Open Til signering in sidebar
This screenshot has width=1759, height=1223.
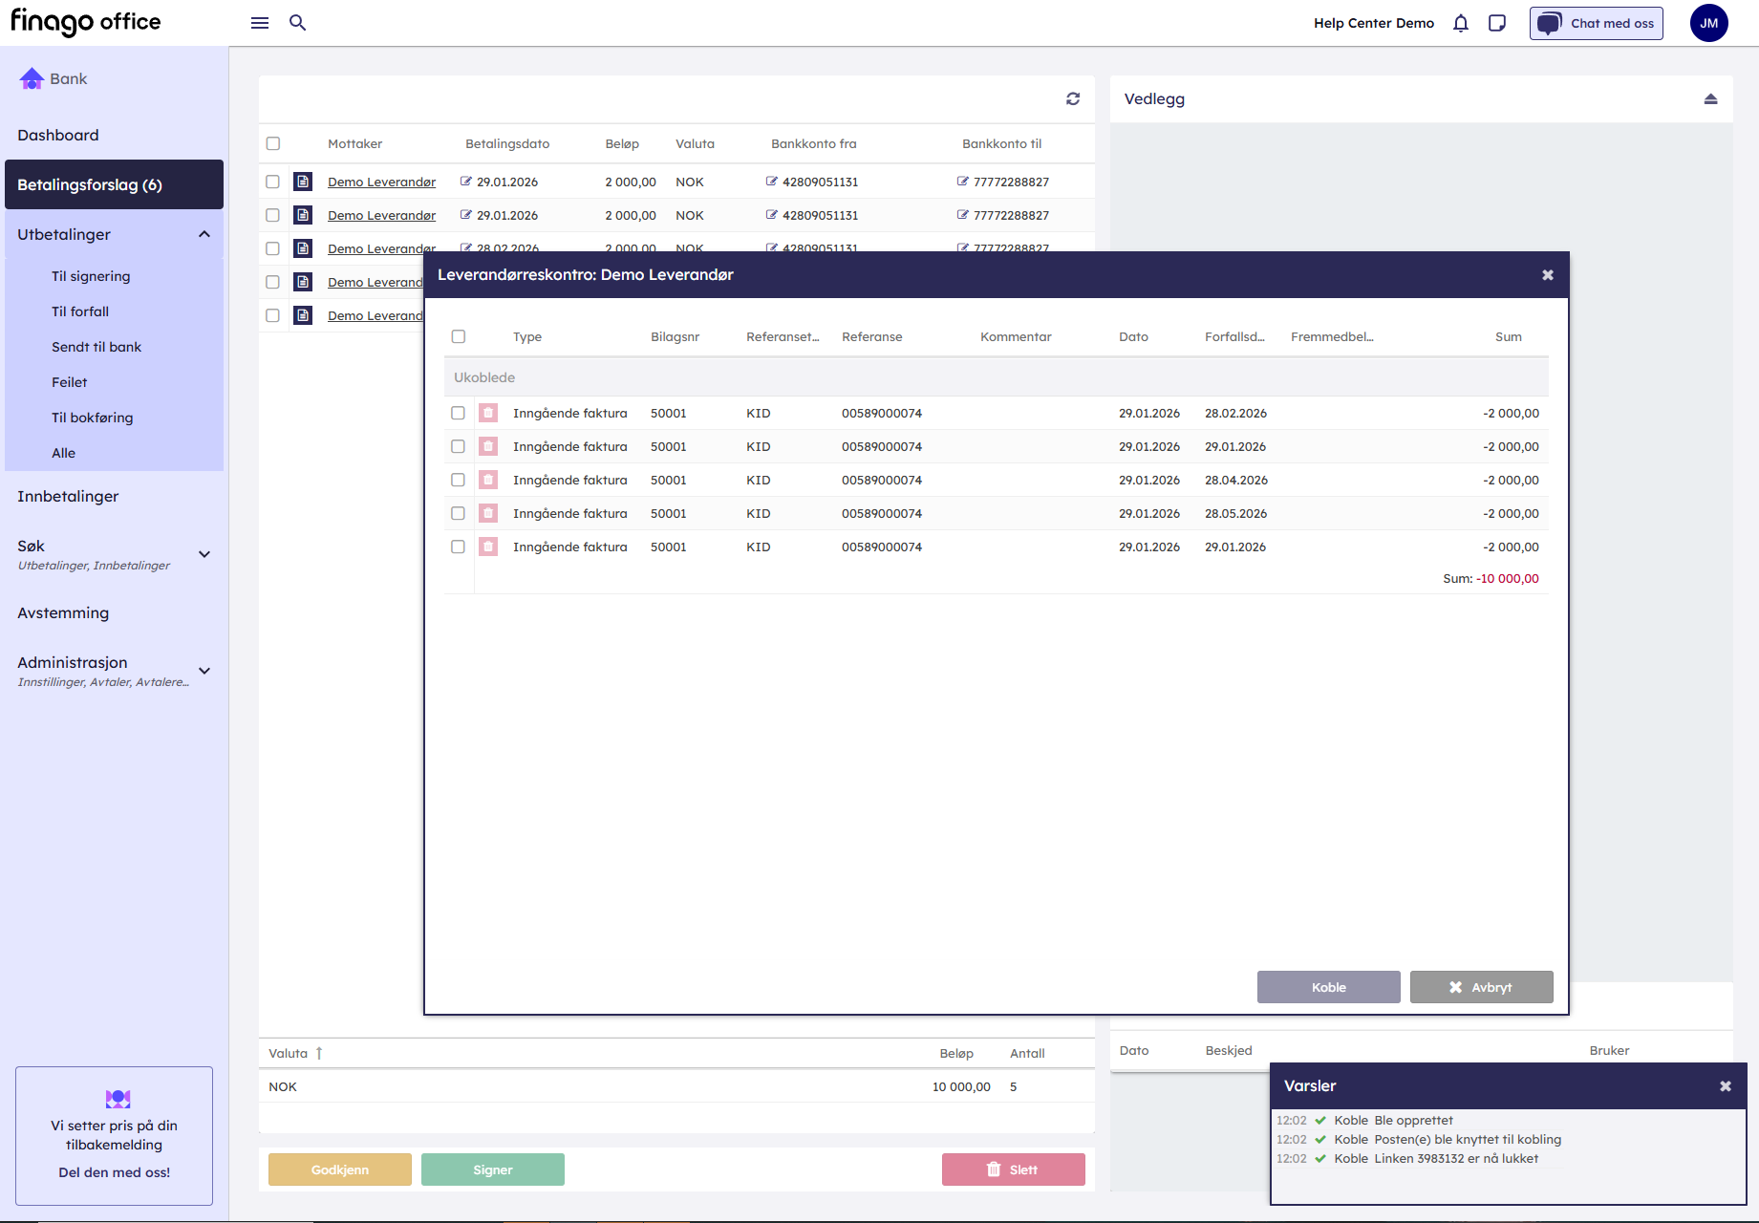91,276
